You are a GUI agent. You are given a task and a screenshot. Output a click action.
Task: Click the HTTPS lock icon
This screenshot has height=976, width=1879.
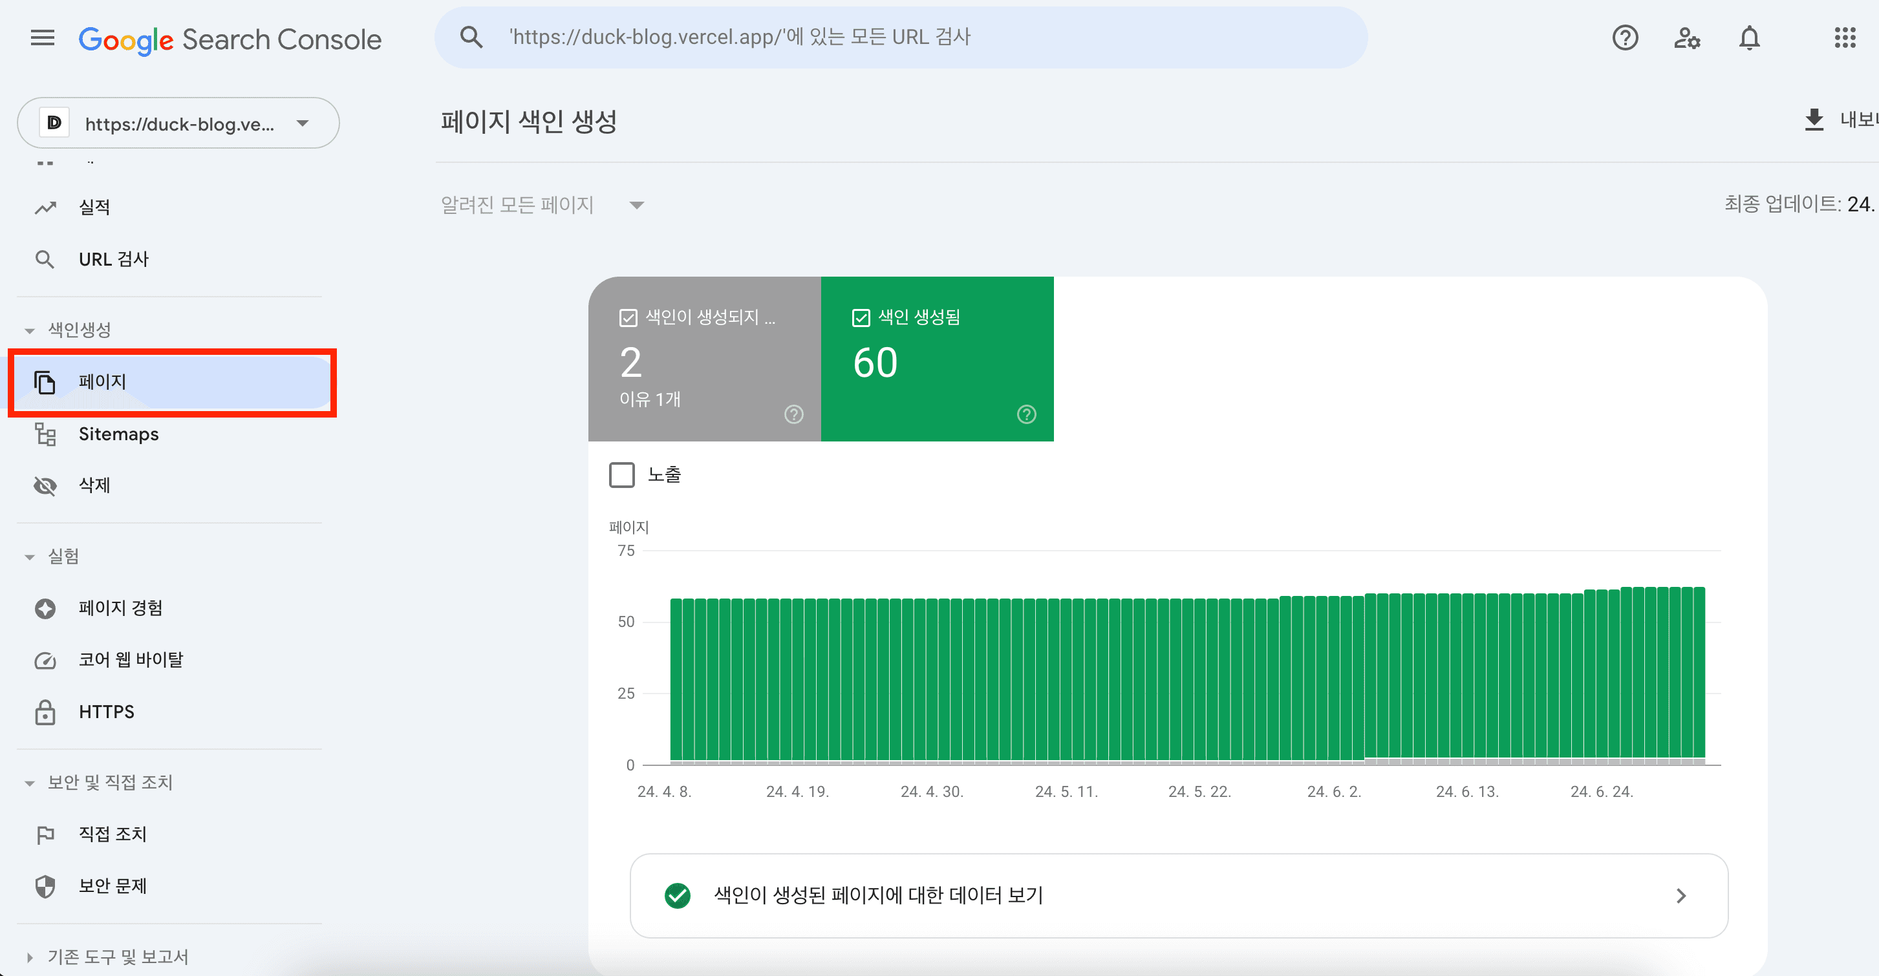click(x=46, y=712)
